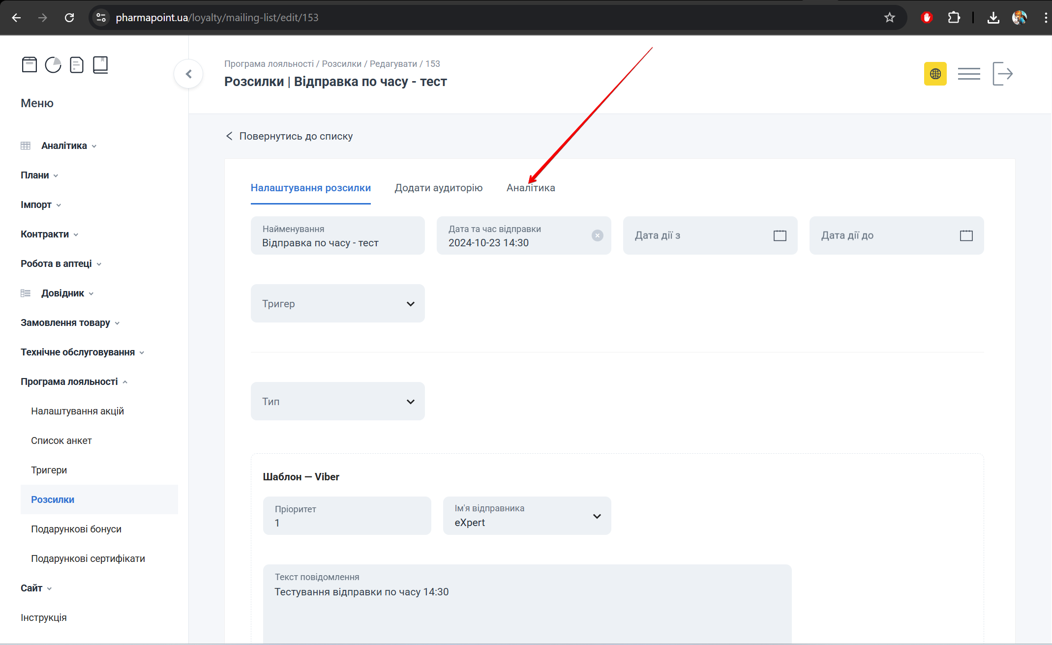Viewport: 1052px width, 645px height.
Task: Switch to the Додати аудиторію tab
Action: [438, 188]
